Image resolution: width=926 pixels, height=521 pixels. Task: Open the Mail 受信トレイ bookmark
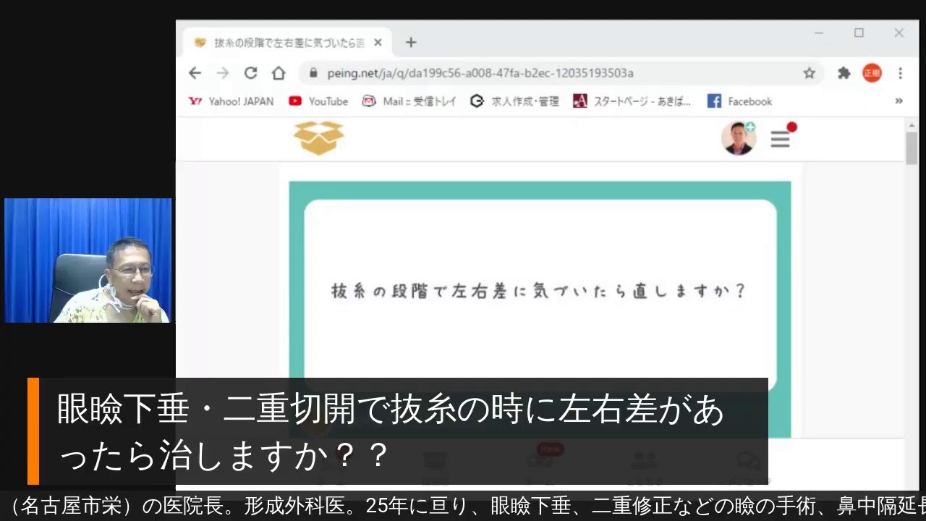pos(409,101)
